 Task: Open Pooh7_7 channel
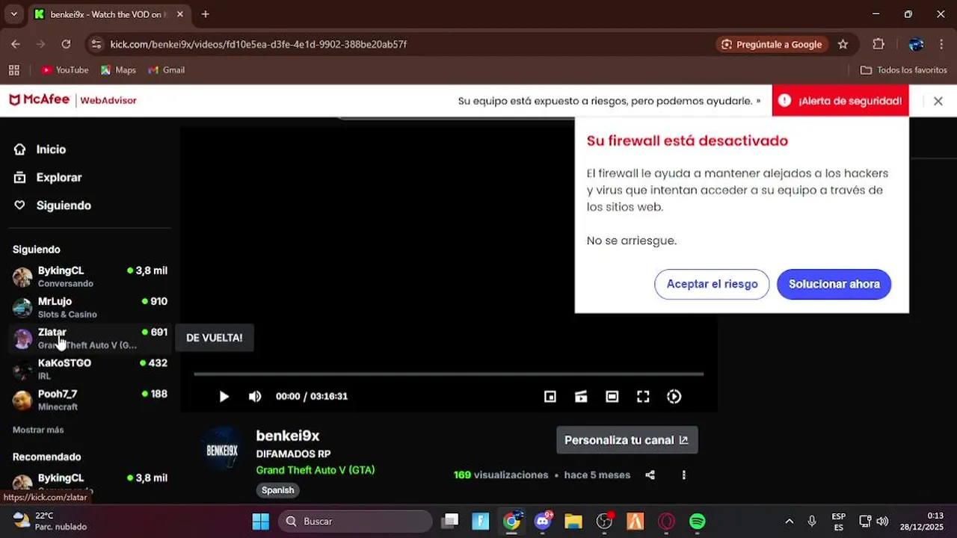90,400
